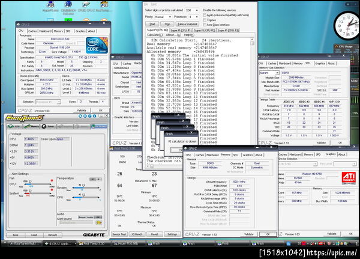This screenshot has width=360, height=259.
Task: Open the HyperPI.exe desktop shortcut
Action: coord(50,7)
